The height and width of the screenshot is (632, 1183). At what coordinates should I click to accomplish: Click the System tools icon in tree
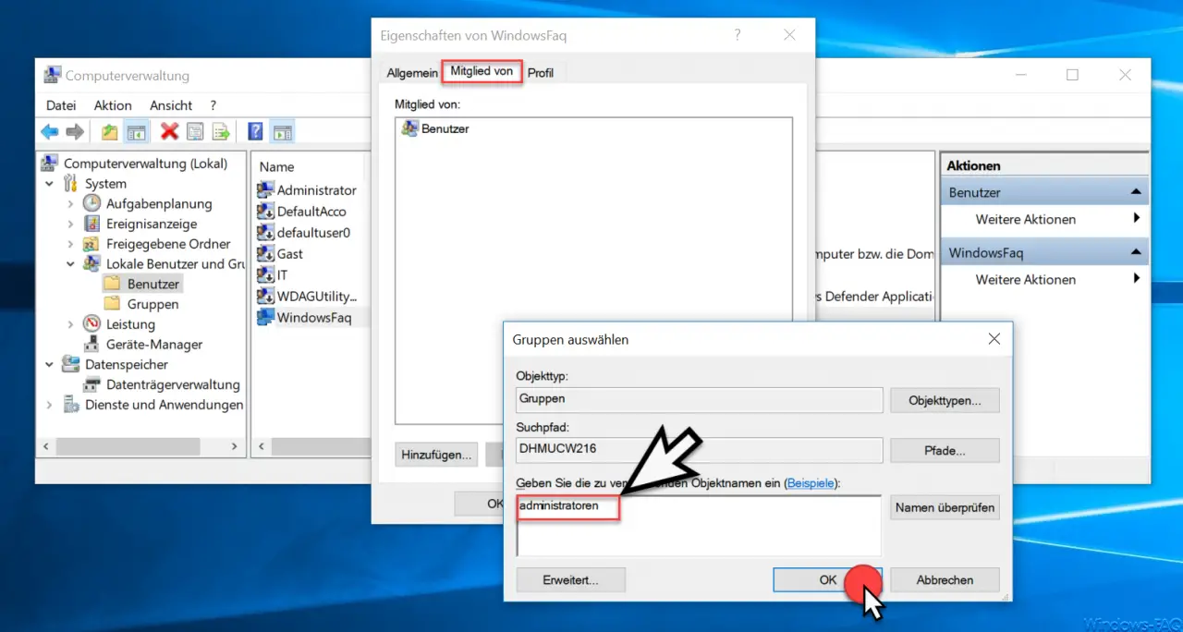[x=71, y=184]
